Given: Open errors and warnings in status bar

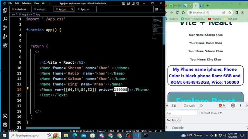Looking at the screenshot, I should point(13,131).
